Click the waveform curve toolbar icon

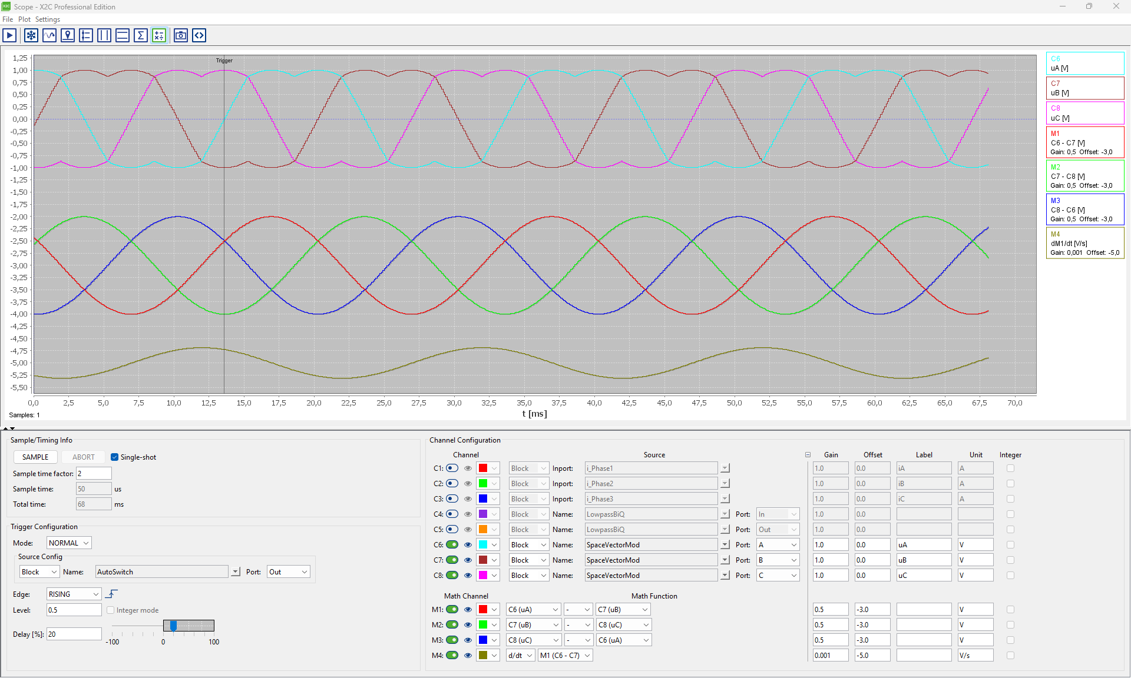[x=49, y=35]
